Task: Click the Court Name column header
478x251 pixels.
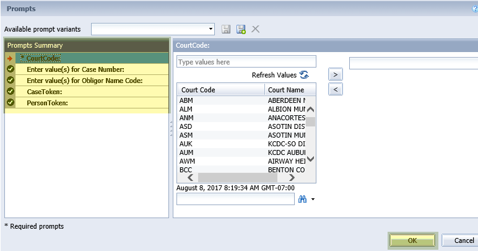Action: pos(290,90)
